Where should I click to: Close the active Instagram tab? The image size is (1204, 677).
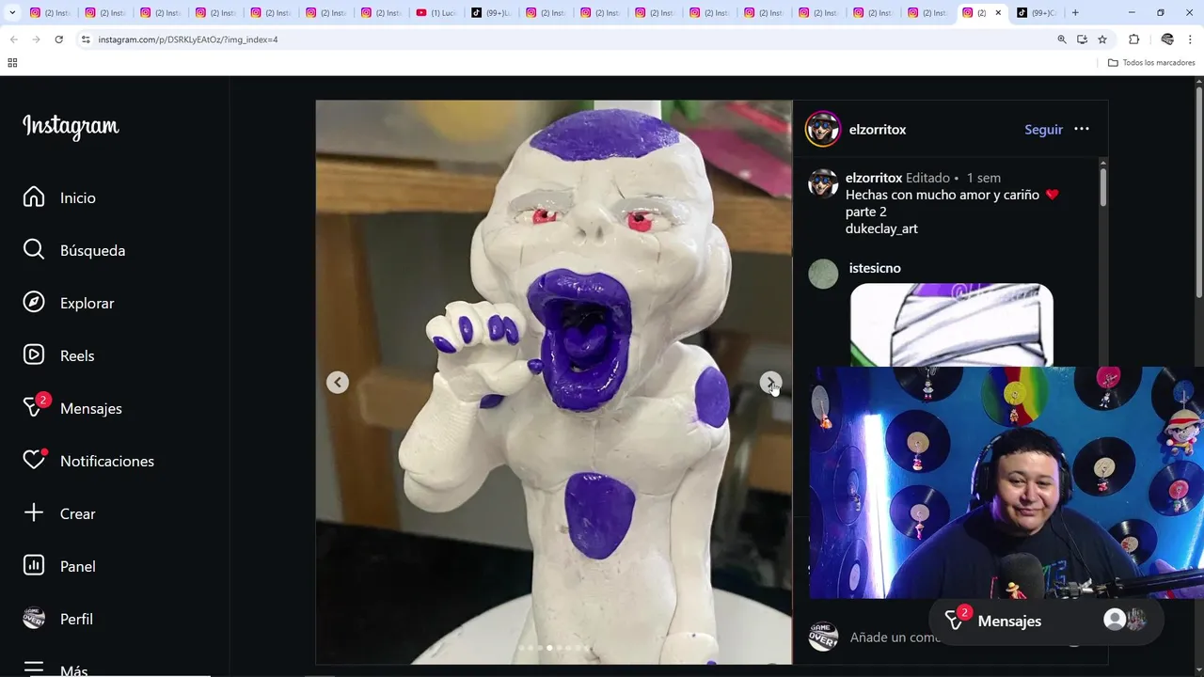tap(998, 13)
